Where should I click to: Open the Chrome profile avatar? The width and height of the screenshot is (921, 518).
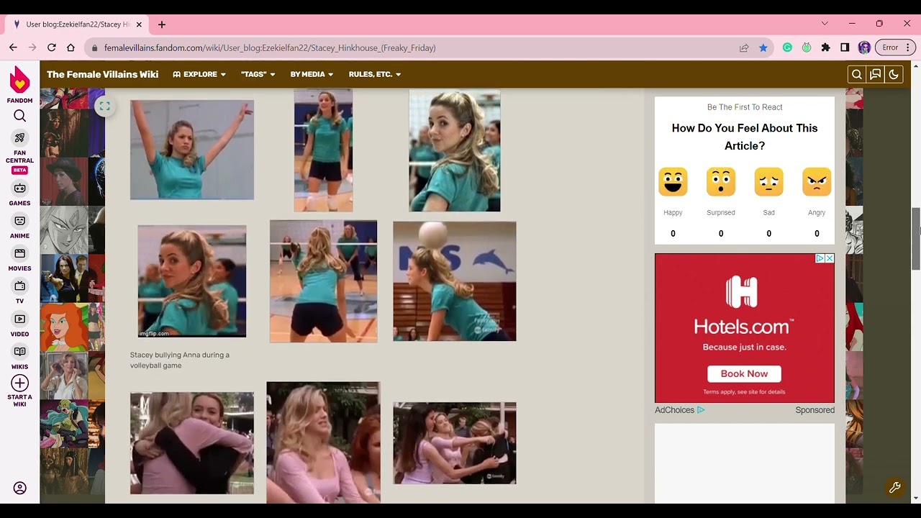pyautogui.click(x=864, y=47)
